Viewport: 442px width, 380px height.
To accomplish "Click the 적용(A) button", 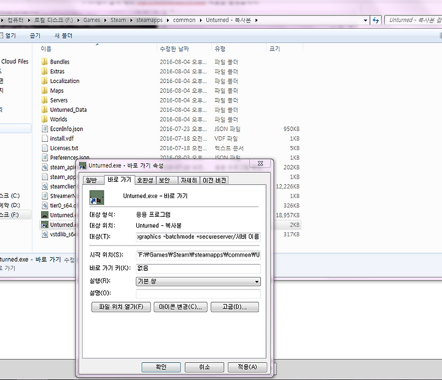I will click(x=247, y=367).
